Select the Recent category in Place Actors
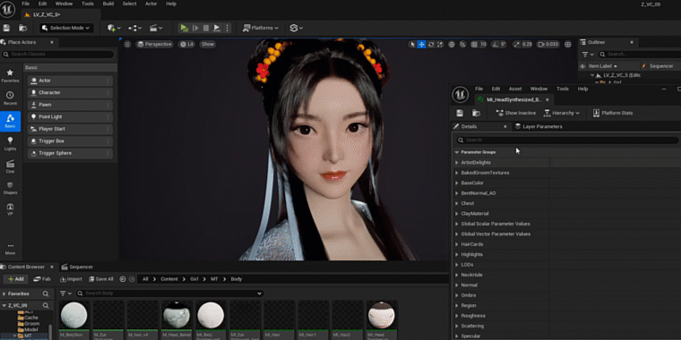The width and height of the screenshot is (681, 340). (x=10, y=98)
